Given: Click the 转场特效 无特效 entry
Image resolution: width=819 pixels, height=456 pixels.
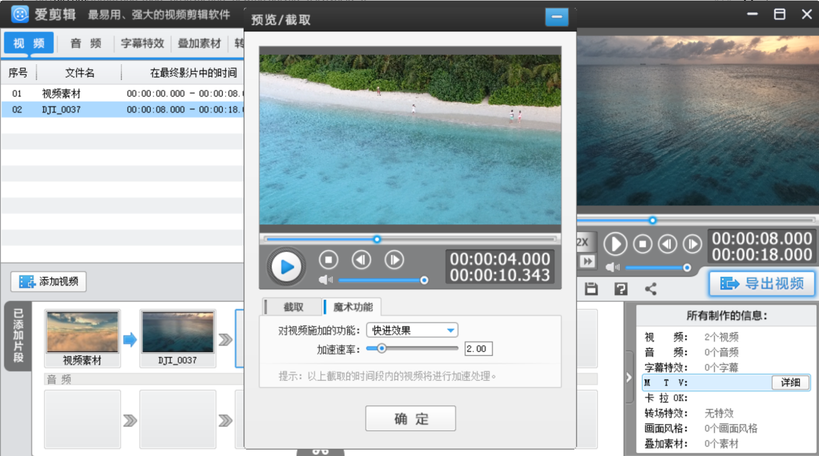Looking at the screenshot, I should 719,413.
